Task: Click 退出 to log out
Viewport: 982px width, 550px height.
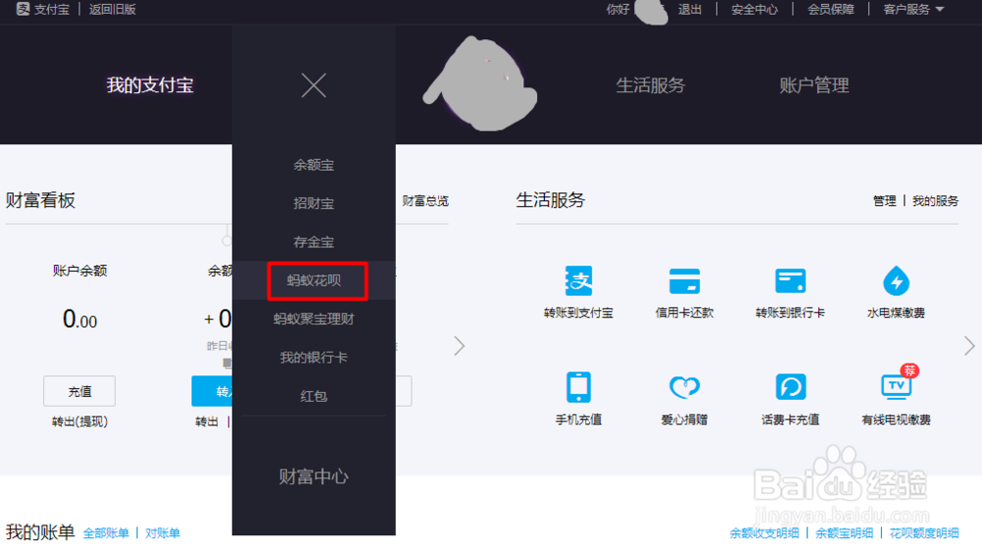Action: pos(689,10)
